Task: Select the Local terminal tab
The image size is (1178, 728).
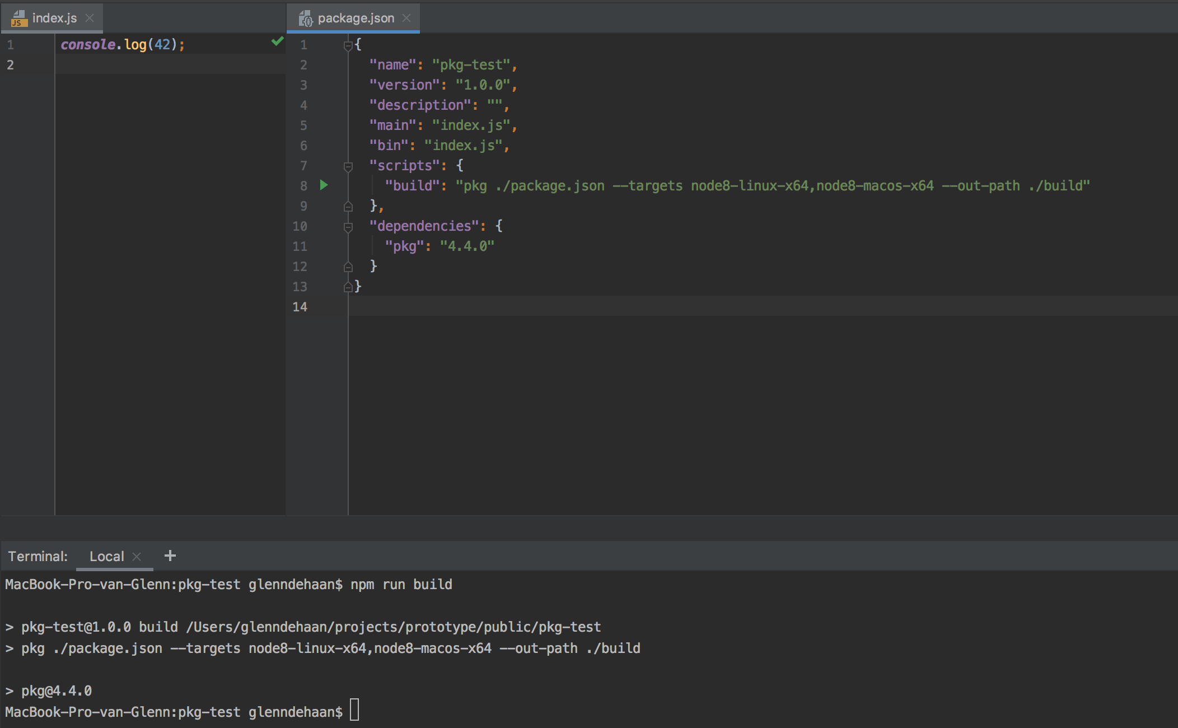Action: (x=106, y=556)
